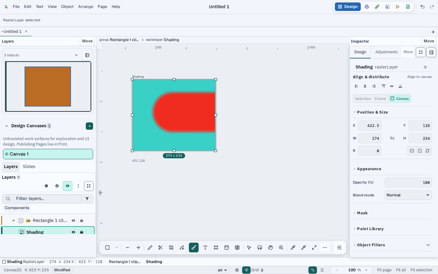Toggle status bar Shading checkbox
The width and height of the screenshot is (438, 274).
4,262
